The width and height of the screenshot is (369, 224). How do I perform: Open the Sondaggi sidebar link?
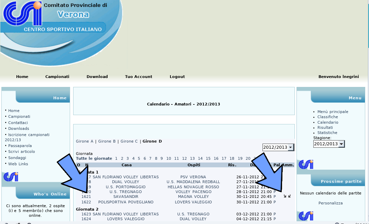(x=17, y=158)
